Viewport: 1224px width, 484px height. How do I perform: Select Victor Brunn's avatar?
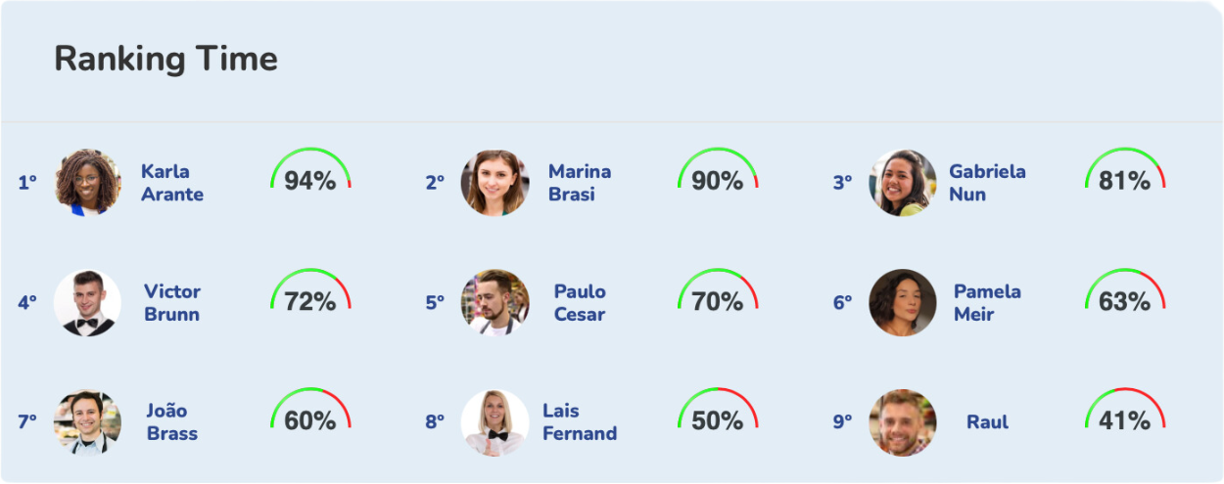point(88,303)
